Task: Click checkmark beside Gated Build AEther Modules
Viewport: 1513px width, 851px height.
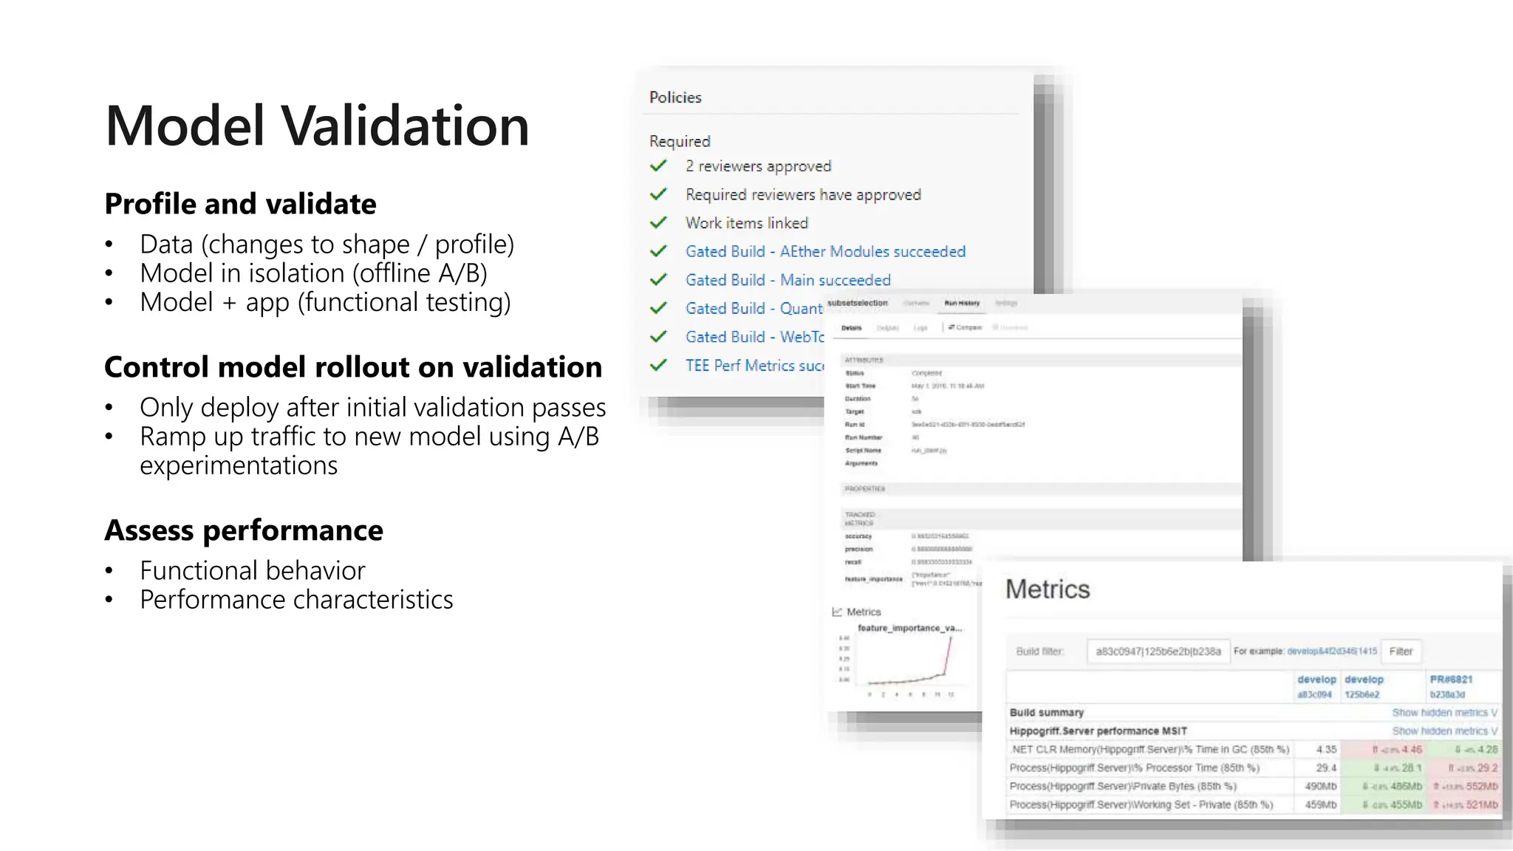Action: [658, 252]
